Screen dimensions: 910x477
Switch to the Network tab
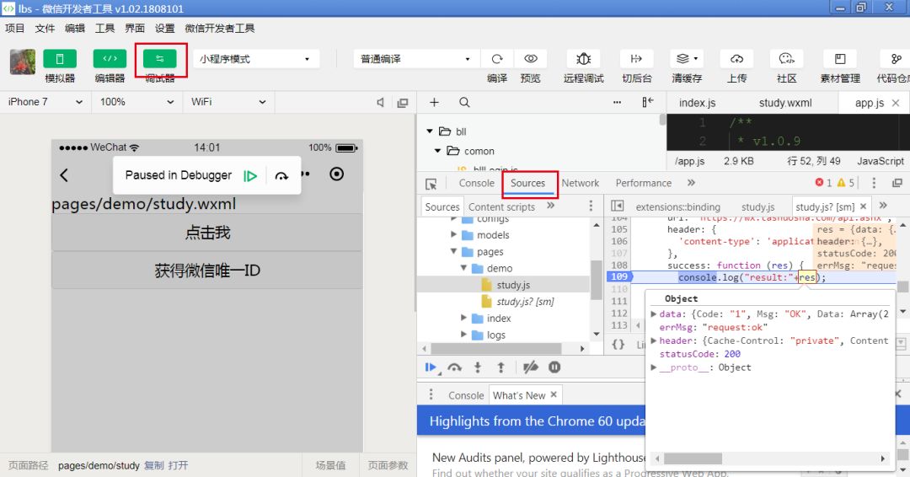click(x=580, y=183)
